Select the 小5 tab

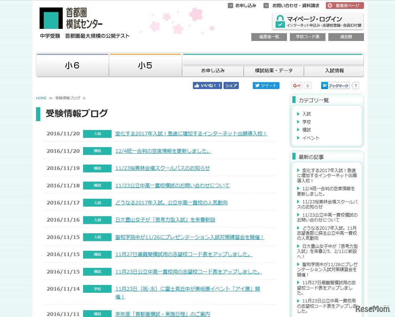145,66
